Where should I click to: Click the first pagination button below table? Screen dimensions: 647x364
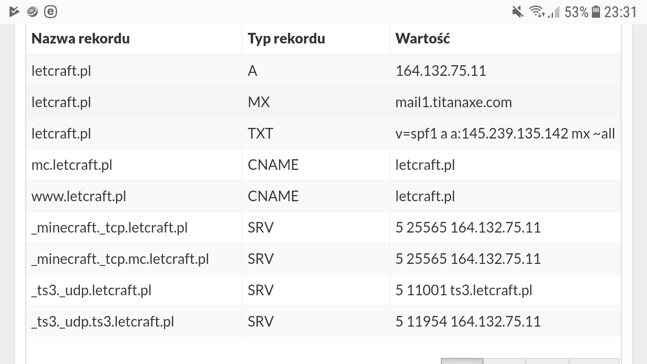461,361
